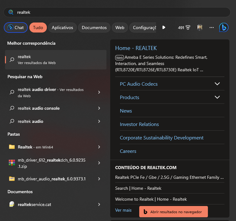Click the arrow to show more filter tabs
The height and width of the screenshot is (221, 236).
click(x=164, y=28)
